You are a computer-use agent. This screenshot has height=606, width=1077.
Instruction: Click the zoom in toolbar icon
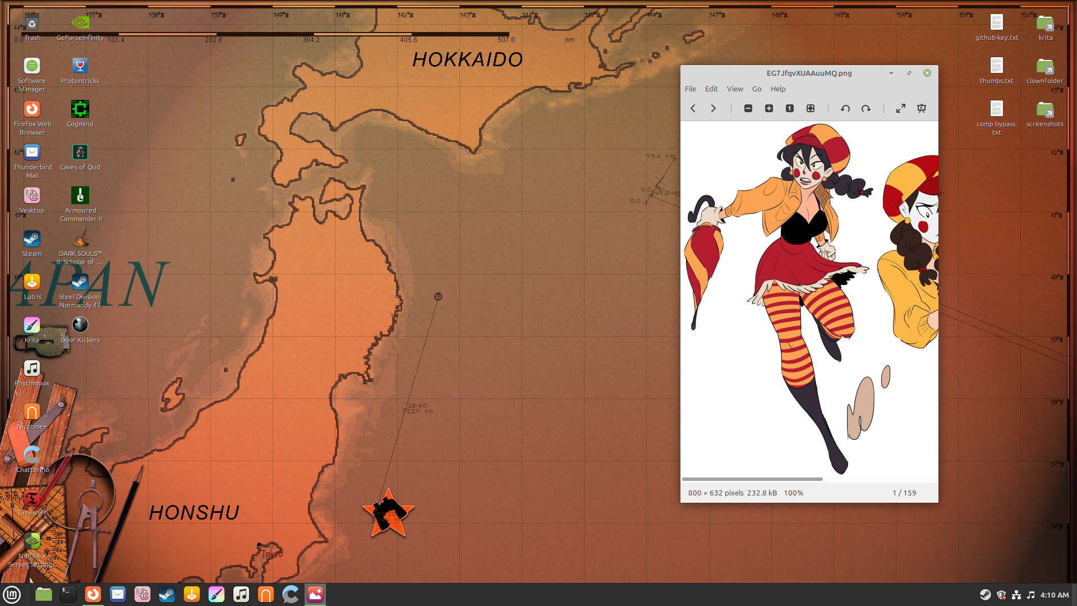pos(769,108)
